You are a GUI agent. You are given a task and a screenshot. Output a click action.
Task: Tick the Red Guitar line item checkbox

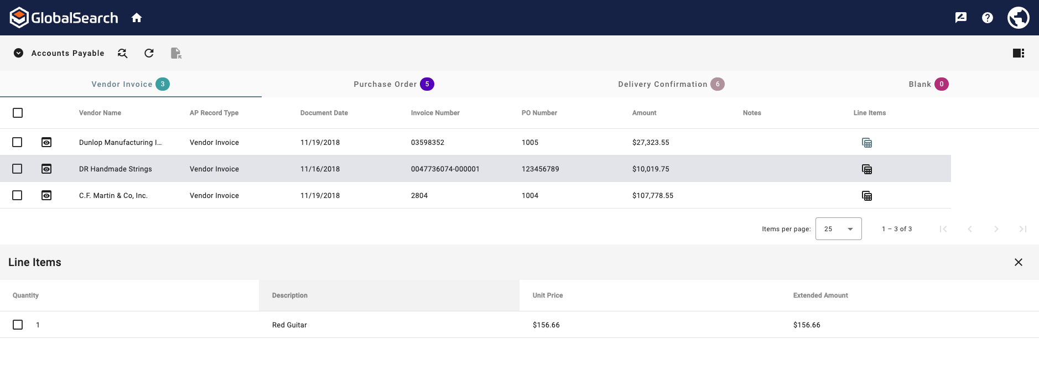[x=18, y=325]
